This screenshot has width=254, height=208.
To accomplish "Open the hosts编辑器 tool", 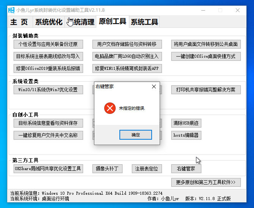I will coord(186,135).
